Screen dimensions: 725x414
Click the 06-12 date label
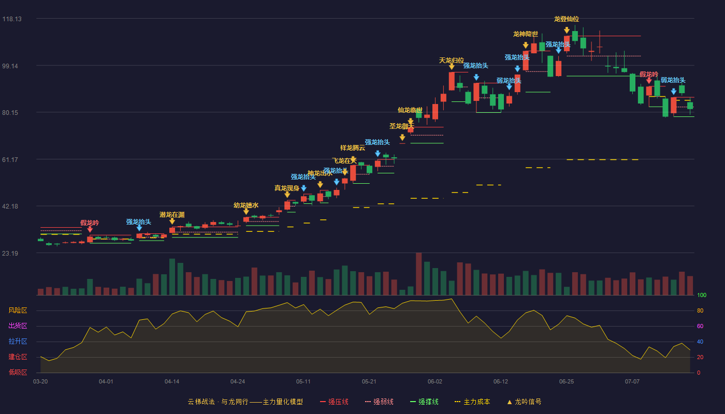pyautogui.click(x=501, y=381)
